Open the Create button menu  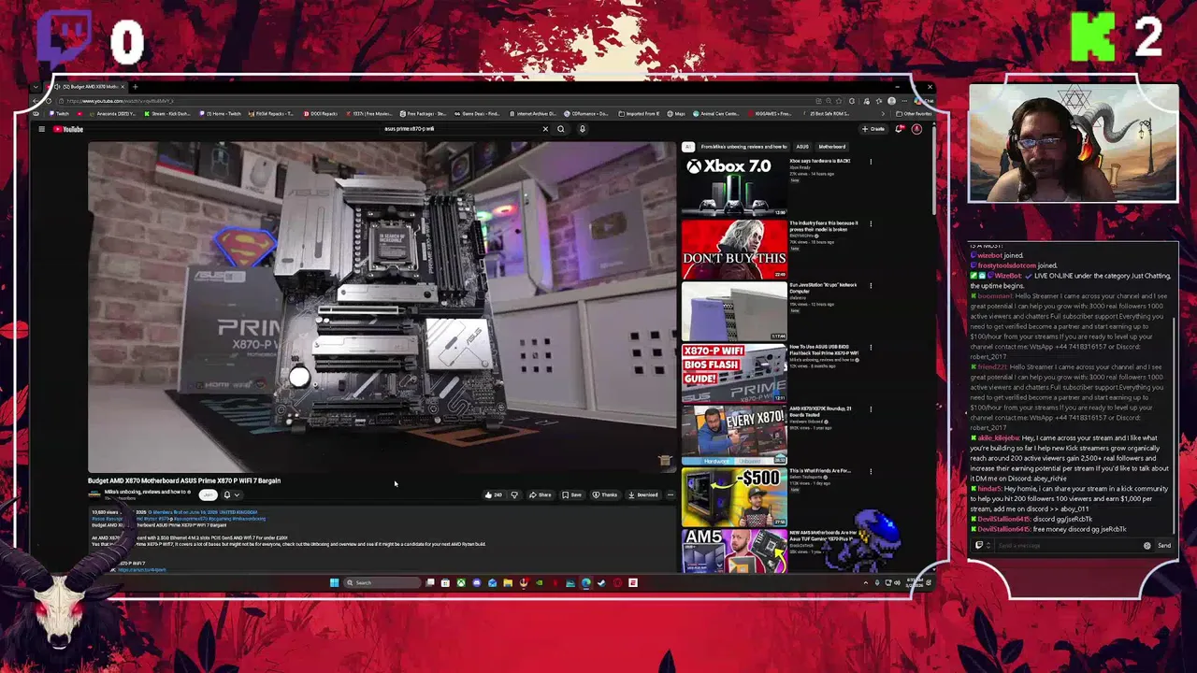tap(873, 129)
